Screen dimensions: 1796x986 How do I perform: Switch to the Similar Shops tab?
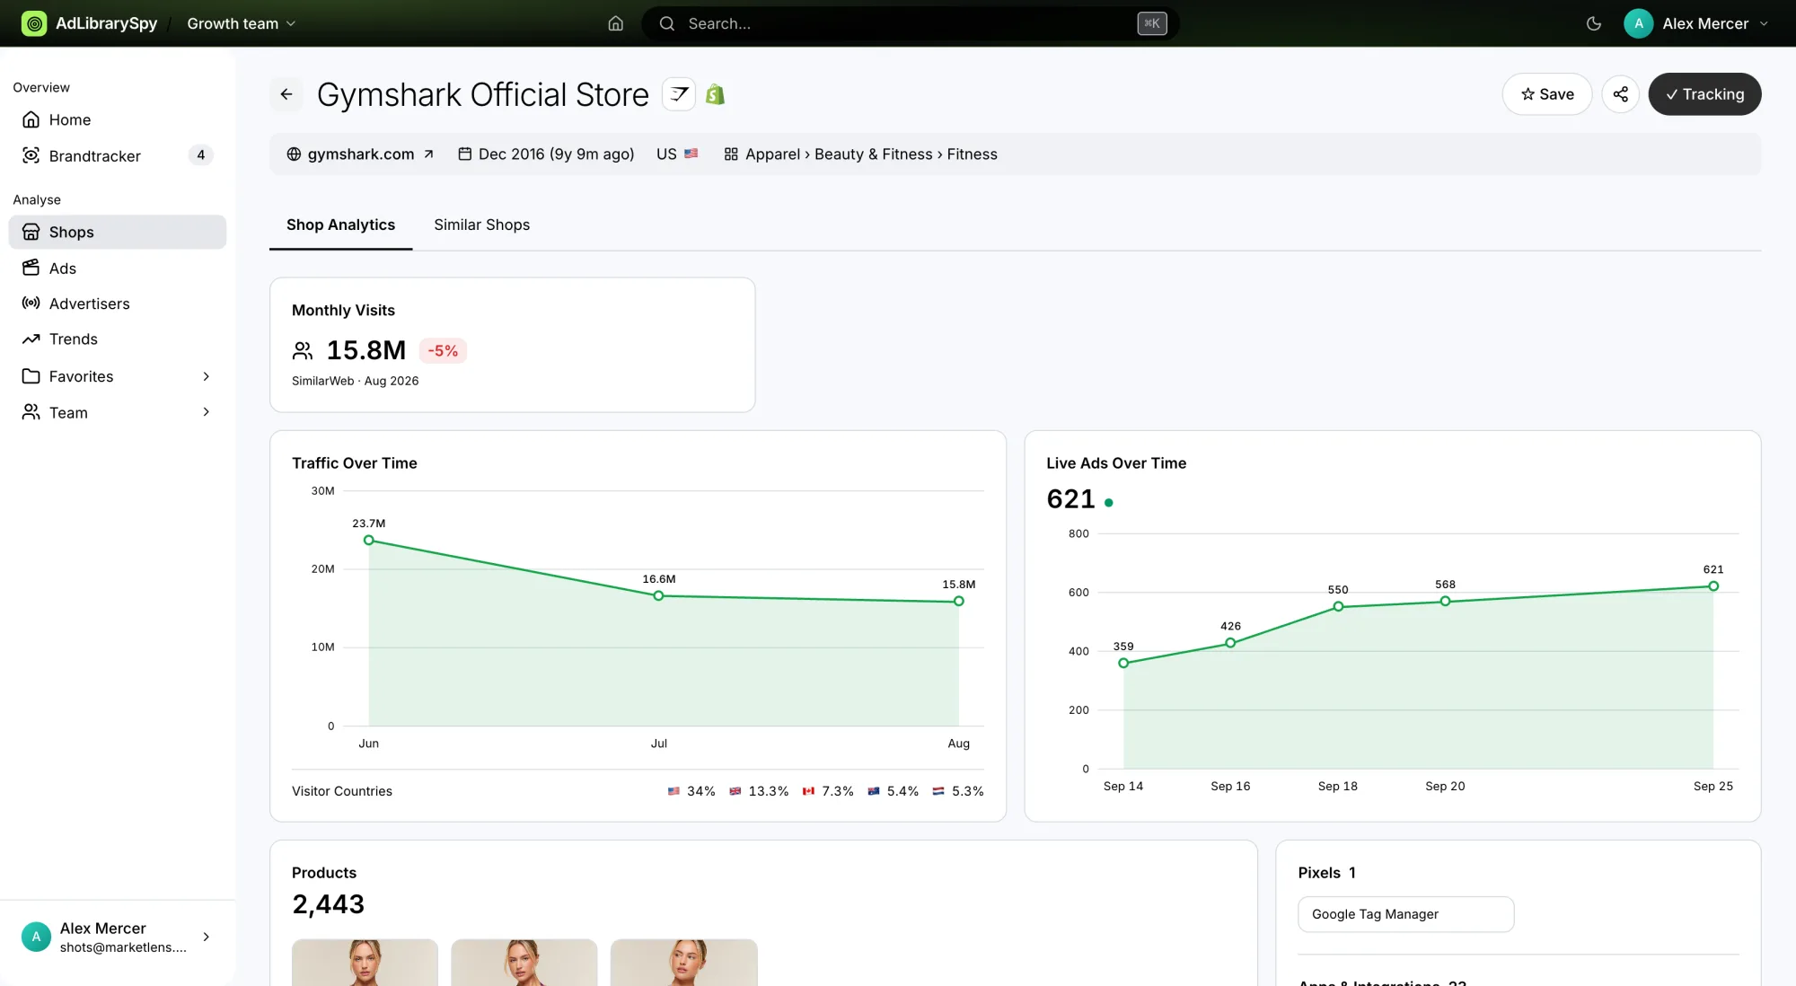coord(481,224)
